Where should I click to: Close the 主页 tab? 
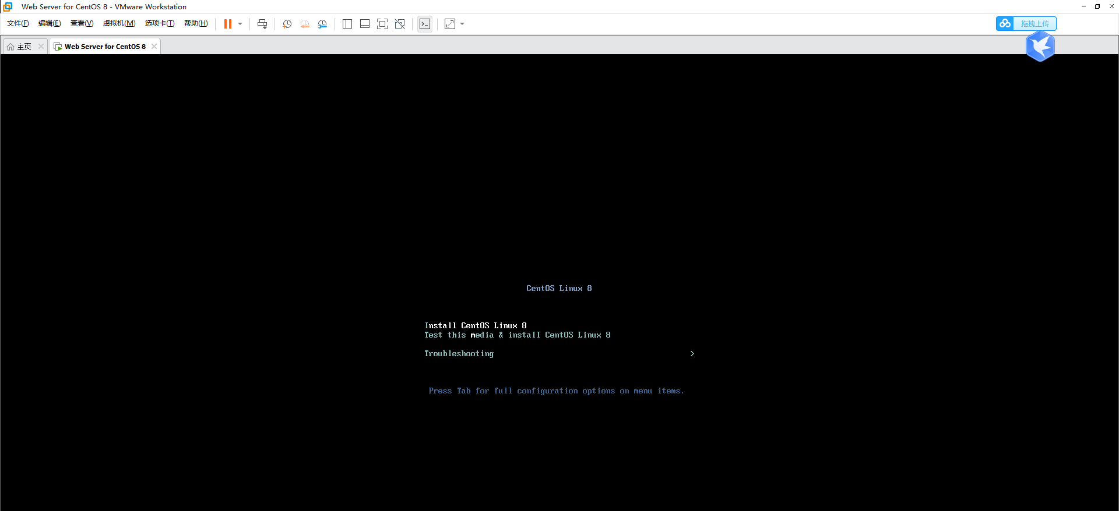(x=41, y=47)
